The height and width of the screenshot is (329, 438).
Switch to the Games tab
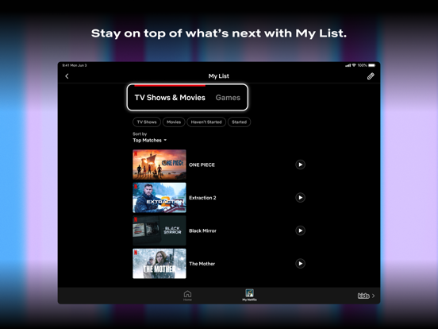point(228,98)
